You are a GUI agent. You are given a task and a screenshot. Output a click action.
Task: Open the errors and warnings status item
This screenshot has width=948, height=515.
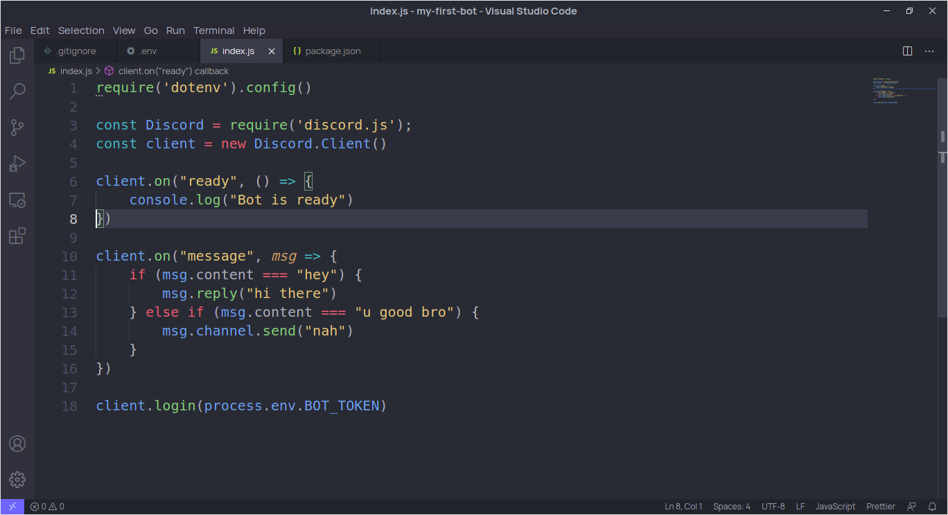pos(47,507)
